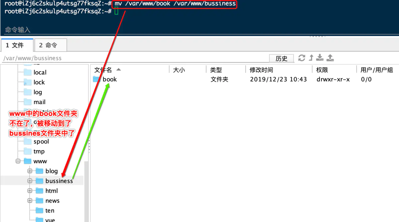Click the bussiness folder icon in tree

click(40, 181)
